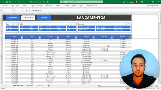The width and height of the screenshot is (161, 90).
Task: Switch to Normal view icon in status bar
Action: (128, 88)
